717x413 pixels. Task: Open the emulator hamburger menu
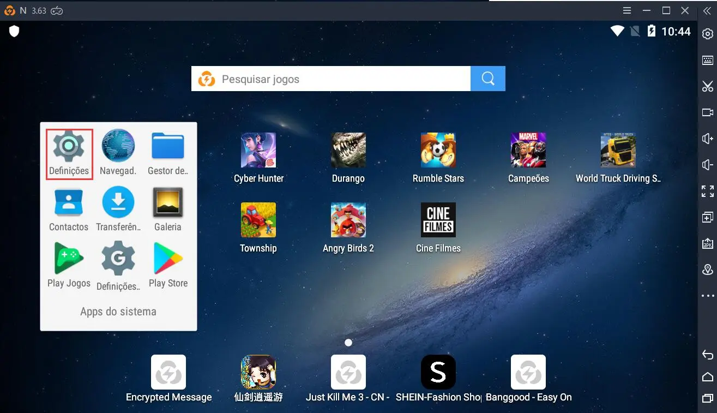628,10
